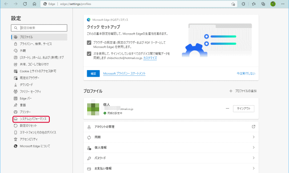Open the Favorites list icon

[x=254, y=4]
